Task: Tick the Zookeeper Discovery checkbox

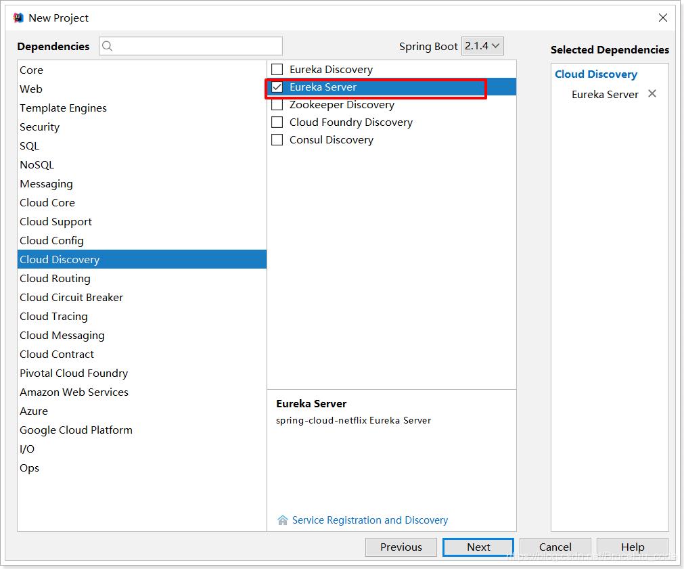Action: coord(277,105)
